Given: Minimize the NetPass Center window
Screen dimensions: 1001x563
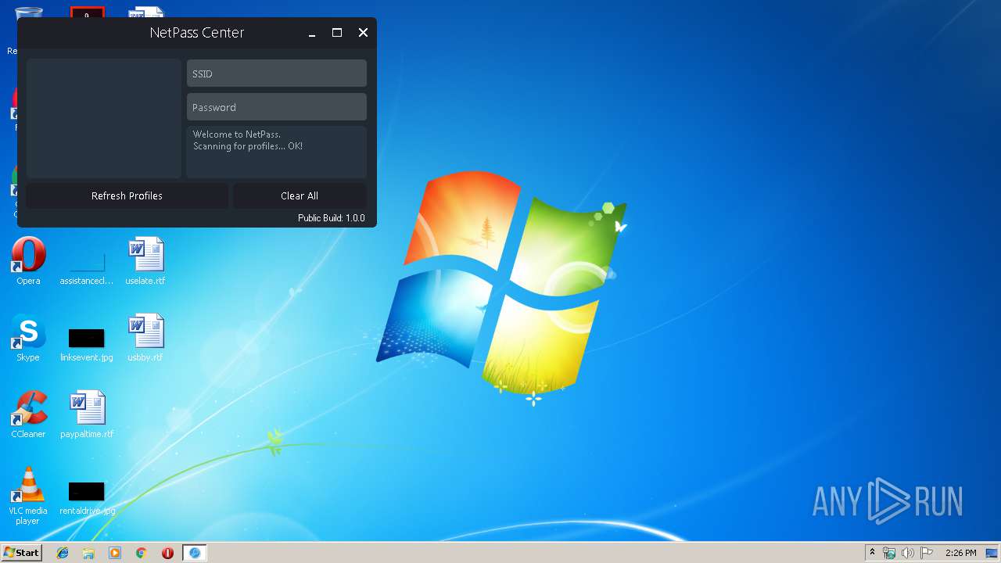Looking at the screenshot, I should coord(312,33).
